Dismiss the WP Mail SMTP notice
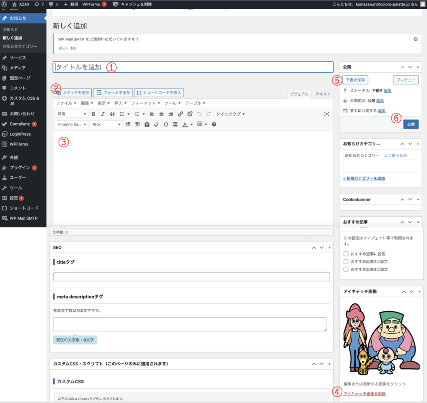The width and height of the screenshot is (427, 403). point(416,39)
